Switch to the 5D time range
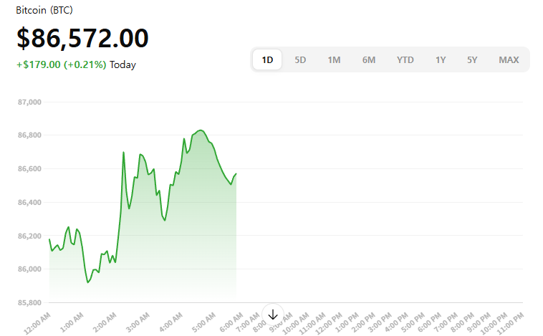Screen dimensions: 543x336 300,59
